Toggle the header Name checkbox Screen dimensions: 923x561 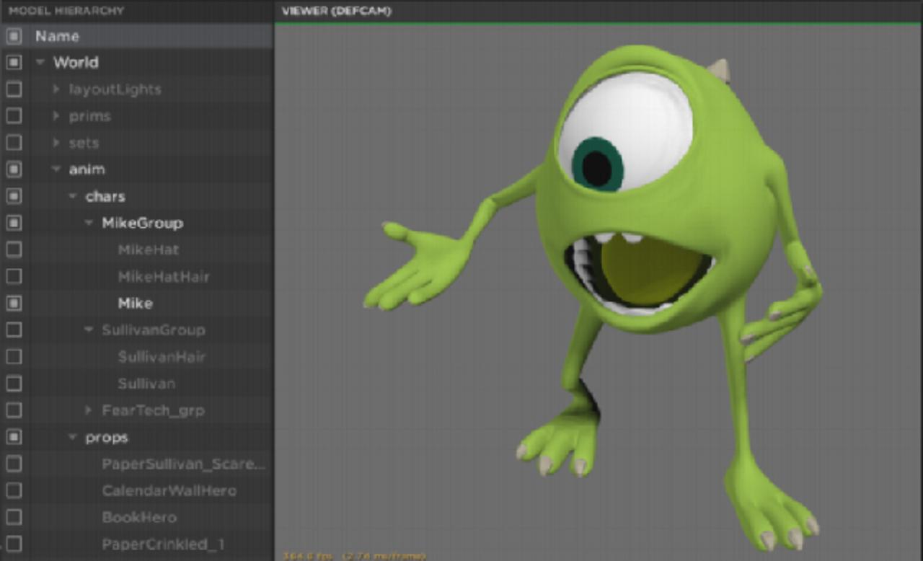pyautogui.click(x=14, y=36)
